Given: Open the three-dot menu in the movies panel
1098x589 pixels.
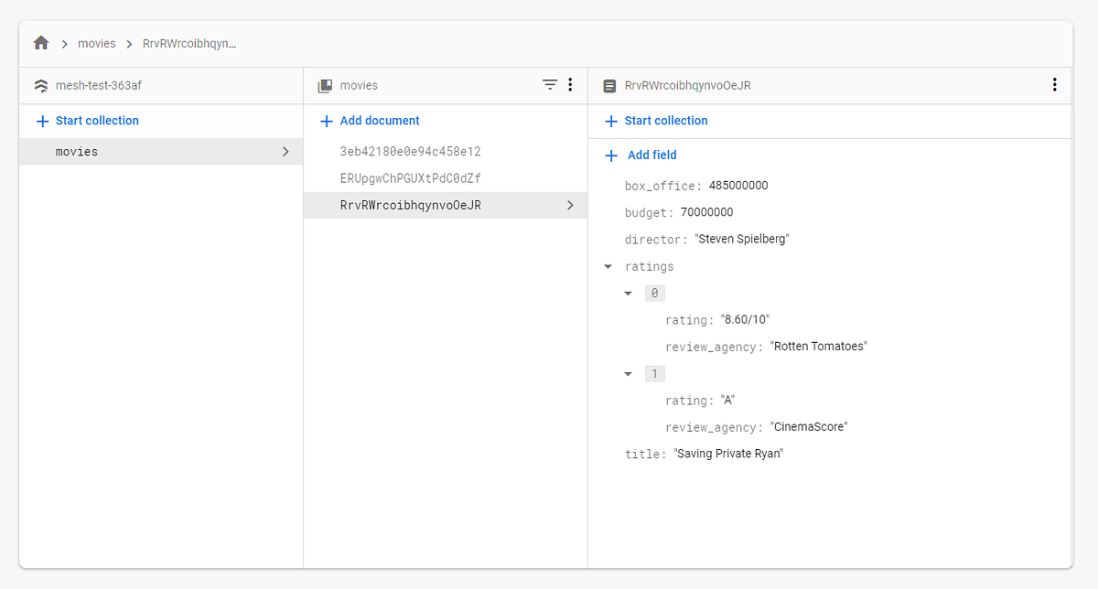Looking at the screenshot, I should tap(570, 84).
